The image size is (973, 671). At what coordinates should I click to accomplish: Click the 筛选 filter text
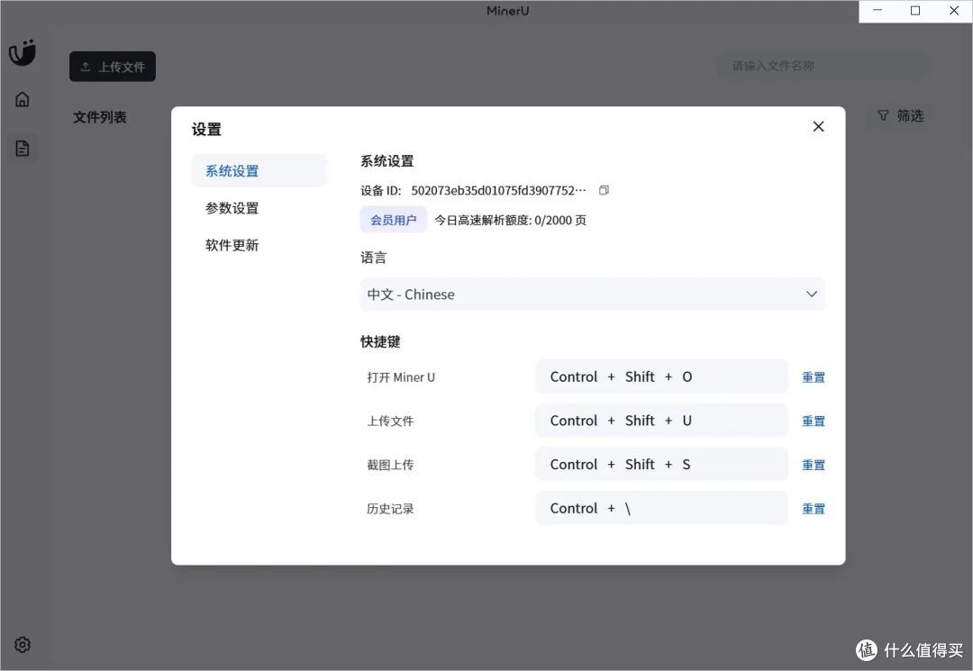910,115
